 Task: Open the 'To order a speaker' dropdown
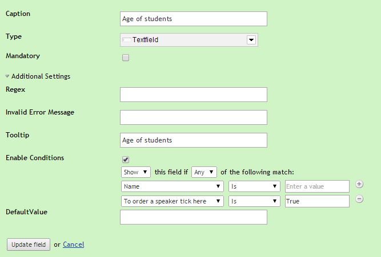(x=173, y=201)
